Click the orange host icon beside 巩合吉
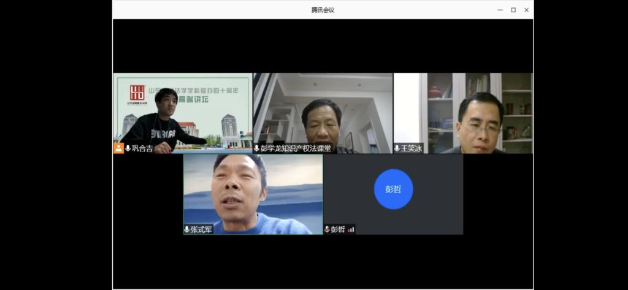Viewport: 628px width, 290px height. pos(118,148)
